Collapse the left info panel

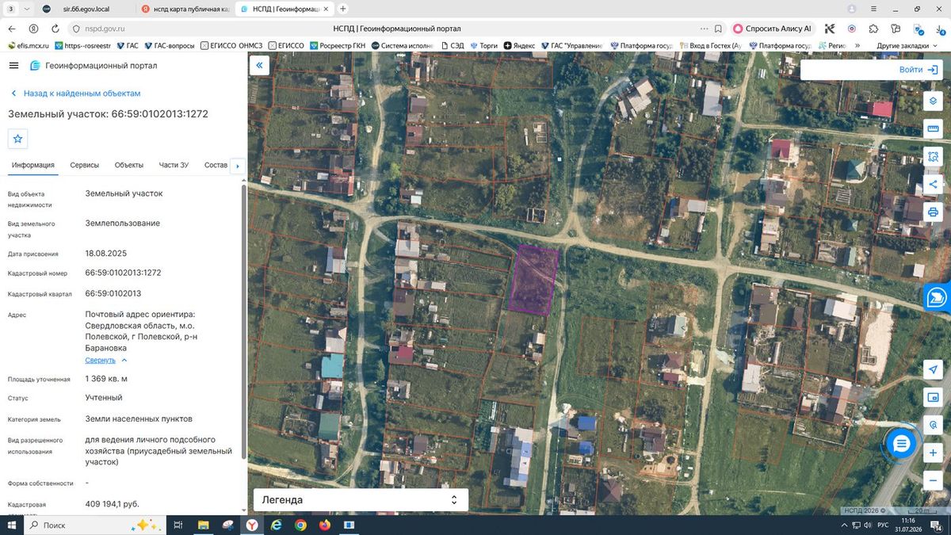point(259,66)
